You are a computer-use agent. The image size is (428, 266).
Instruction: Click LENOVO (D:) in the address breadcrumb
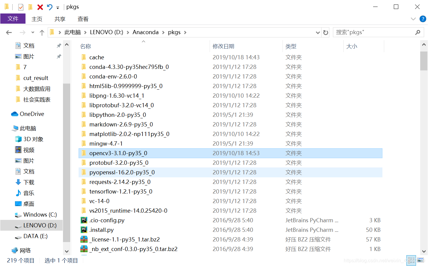106,32
